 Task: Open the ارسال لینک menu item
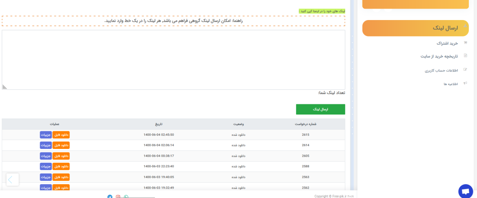pos(416,28)
